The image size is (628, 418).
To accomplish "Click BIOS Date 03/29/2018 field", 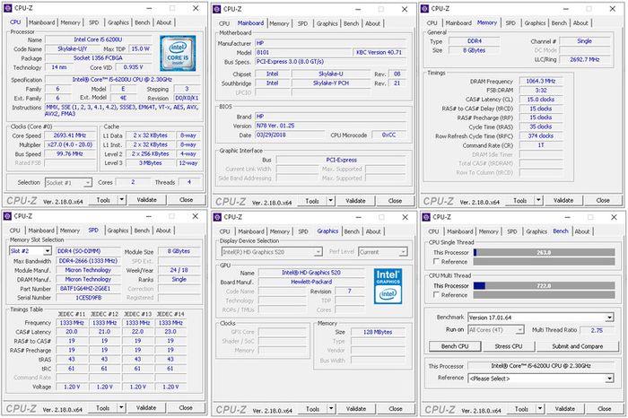I will (290, 135).
